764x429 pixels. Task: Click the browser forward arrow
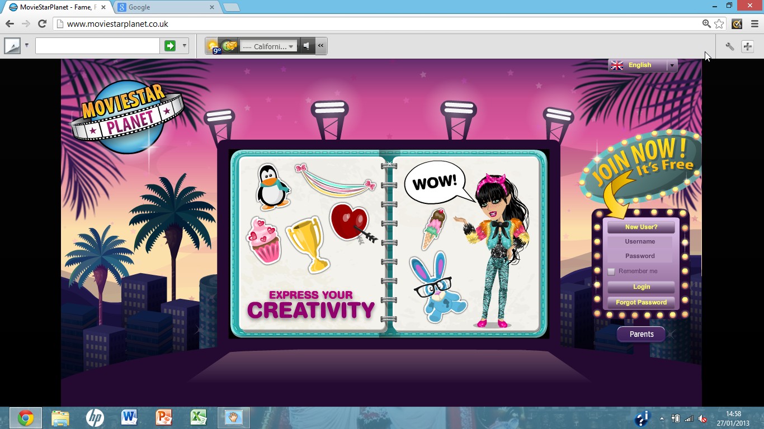pyautogui.click(x=26, y=24)
